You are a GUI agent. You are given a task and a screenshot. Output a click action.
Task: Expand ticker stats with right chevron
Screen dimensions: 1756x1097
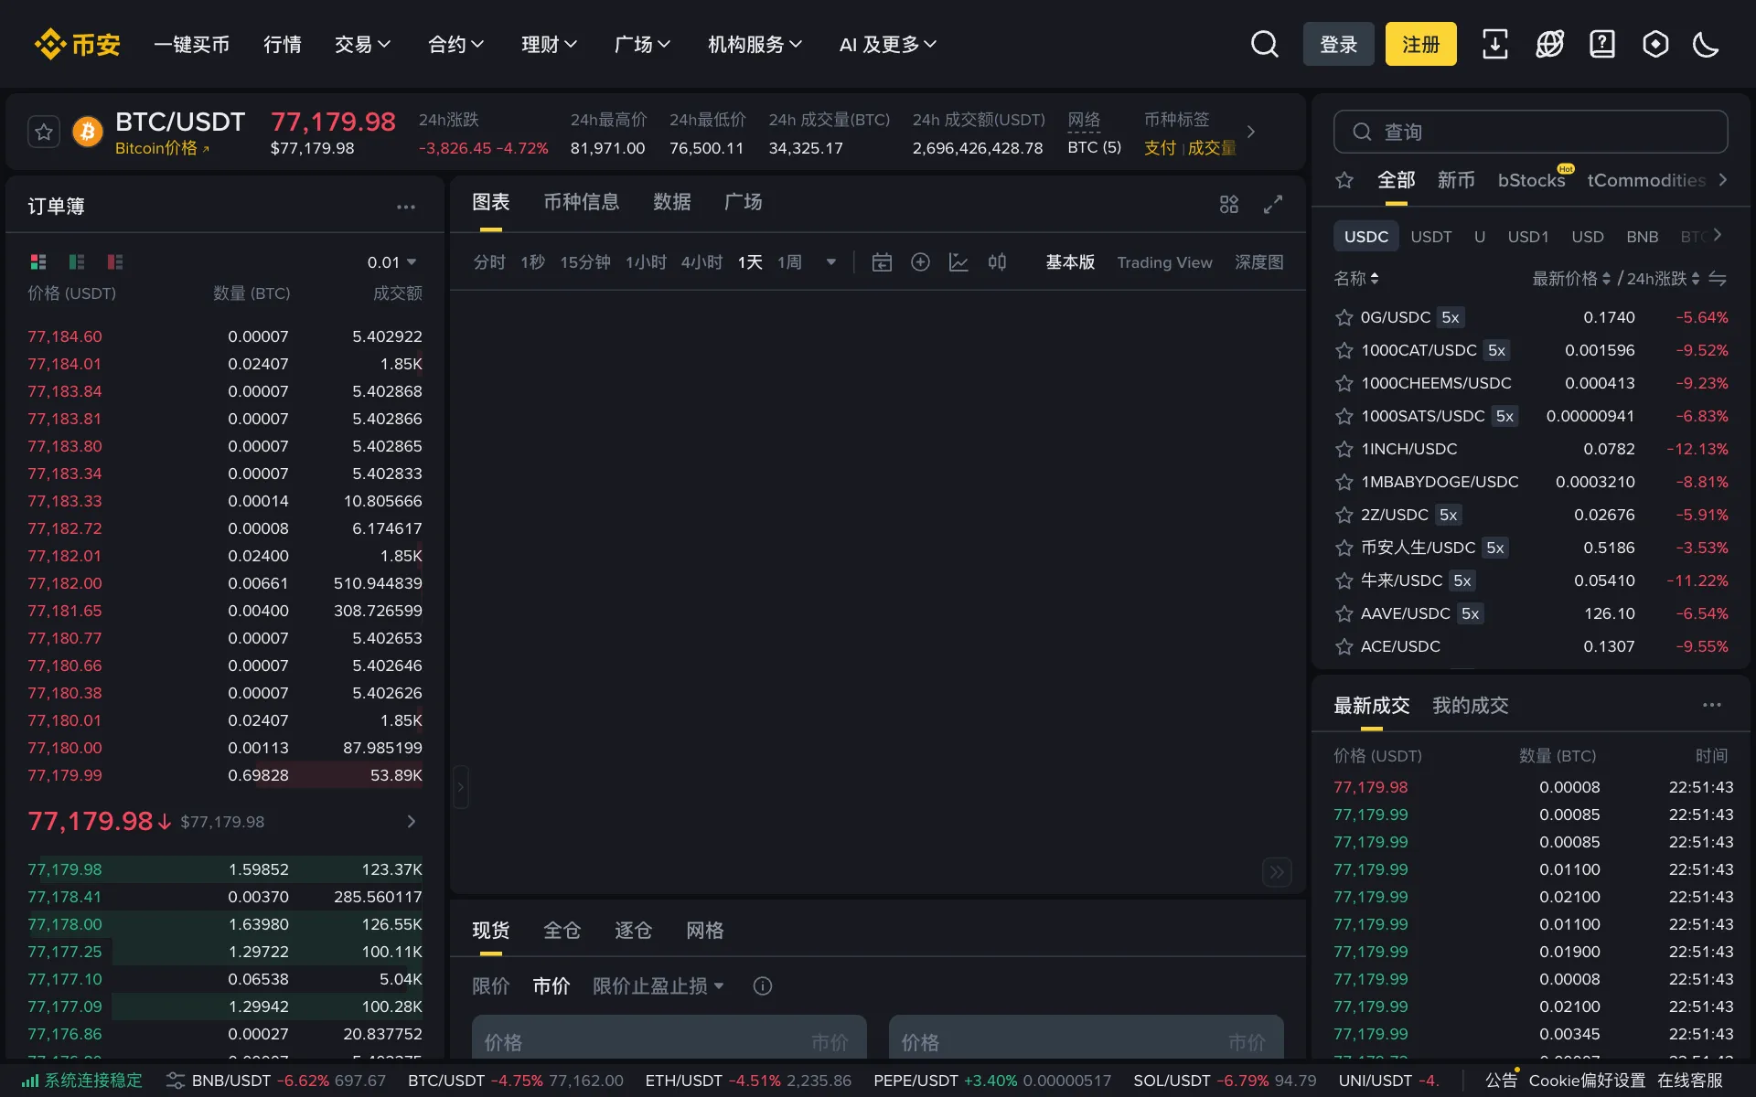pyautogui.click(x=1251, y=132)
